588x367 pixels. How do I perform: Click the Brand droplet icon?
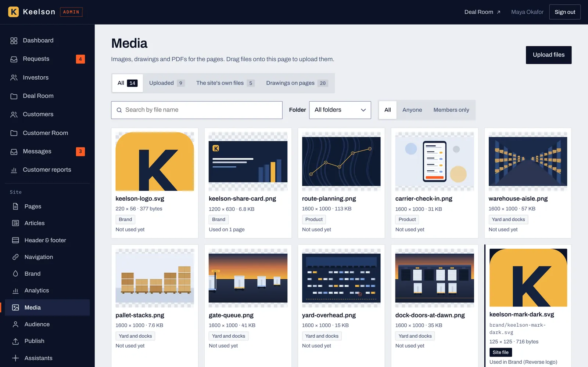[x=15, y=274]
